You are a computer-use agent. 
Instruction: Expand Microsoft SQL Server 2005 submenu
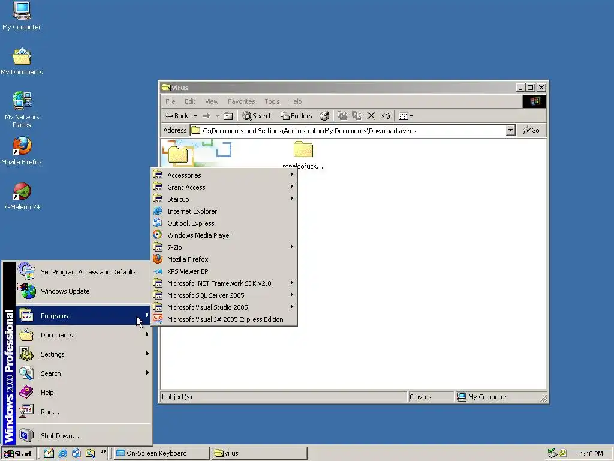point(224,295)
